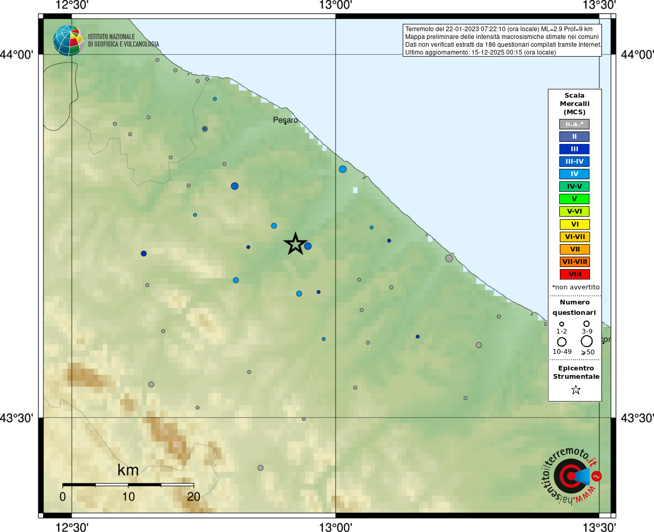
Task: Click the epicenter star on the map
Action: [x=296, y=244]
